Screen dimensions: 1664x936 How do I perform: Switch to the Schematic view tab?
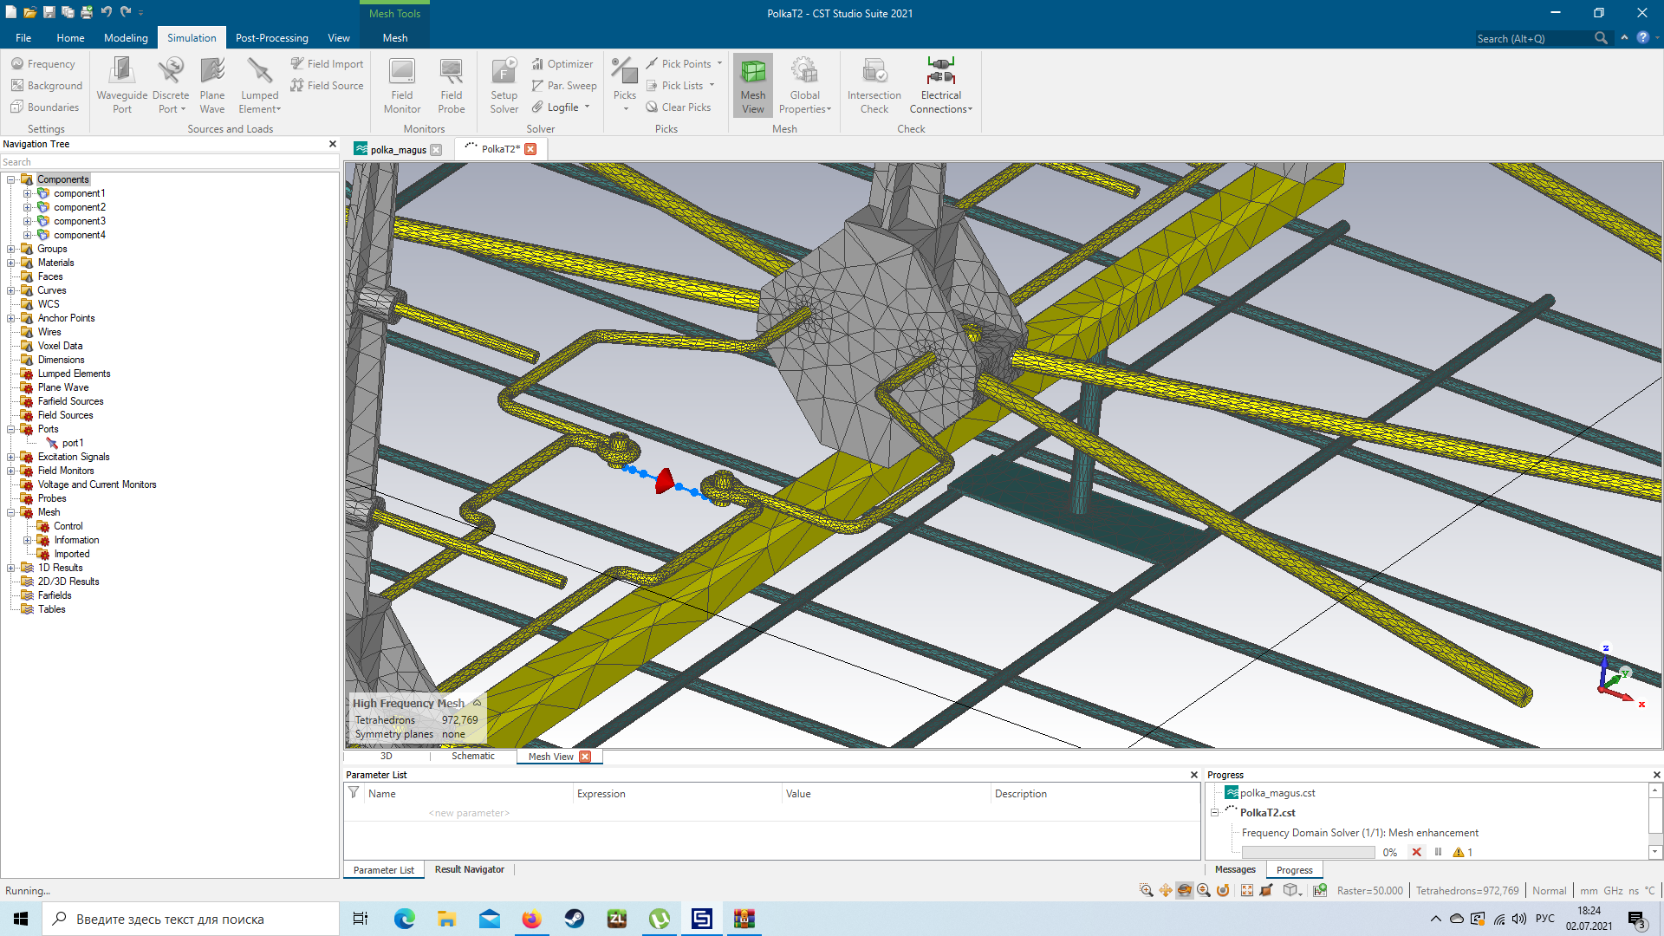(472, 756)
